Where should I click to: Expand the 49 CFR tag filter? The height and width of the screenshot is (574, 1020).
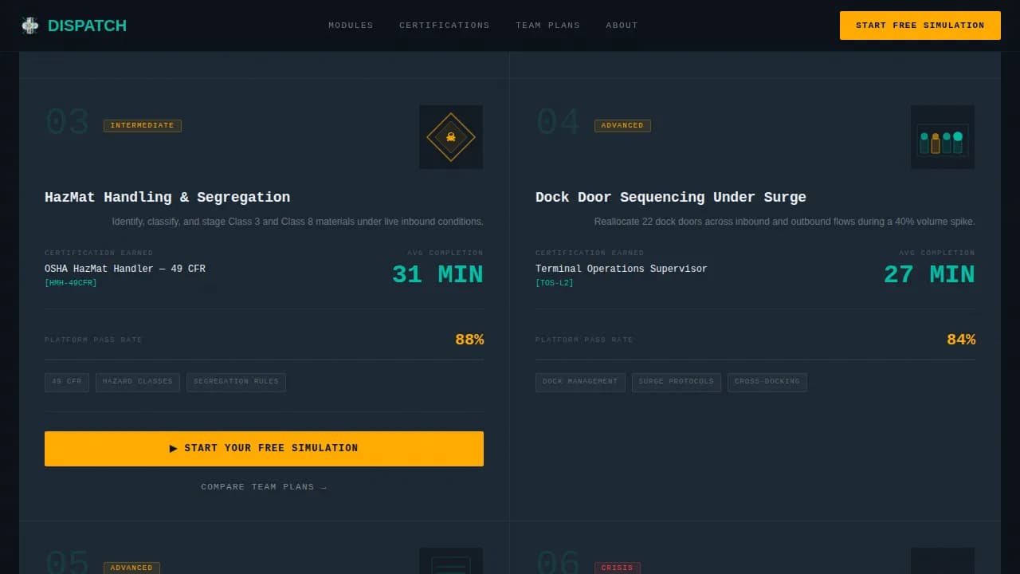[x=66, y=382]
